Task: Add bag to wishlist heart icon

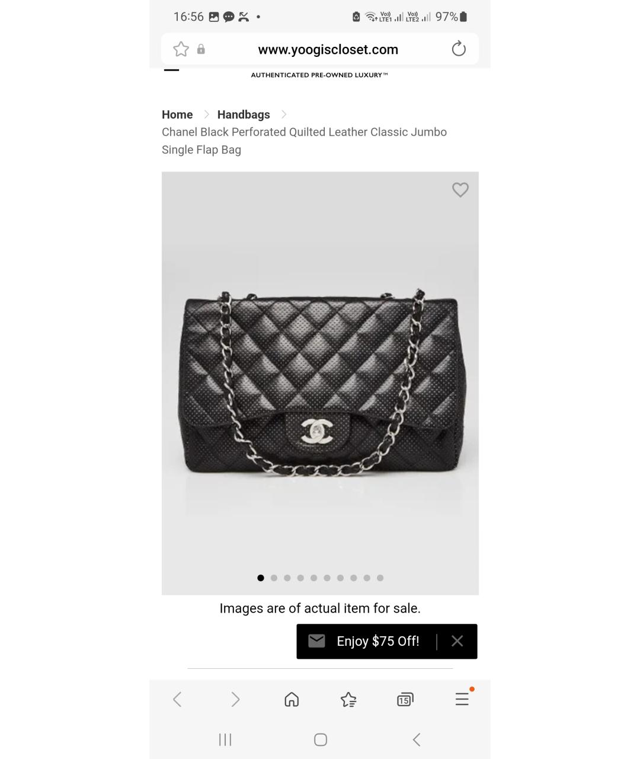Action: click(460, 190)
